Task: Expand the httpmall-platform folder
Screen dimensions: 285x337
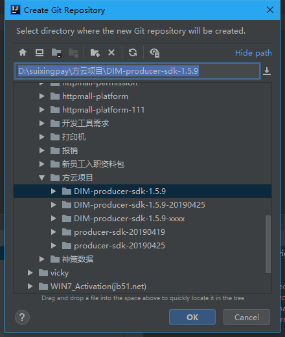Action: tap(41, 96)
